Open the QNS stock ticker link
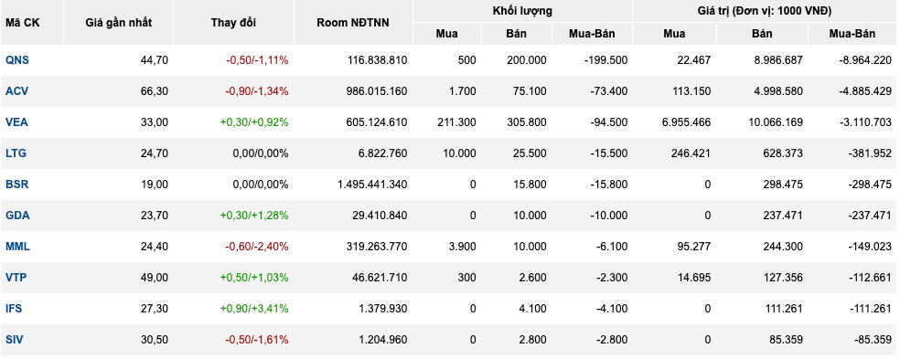Viewport: 900px width, 359px height. (x=16, y=60)
